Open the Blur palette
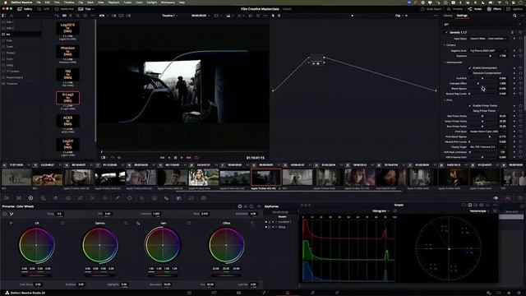 click(x=166, y=198)
